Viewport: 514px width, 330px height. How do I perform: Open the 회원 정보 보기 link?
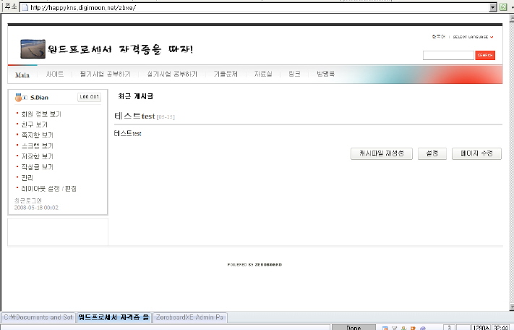[x=41, y=114]
